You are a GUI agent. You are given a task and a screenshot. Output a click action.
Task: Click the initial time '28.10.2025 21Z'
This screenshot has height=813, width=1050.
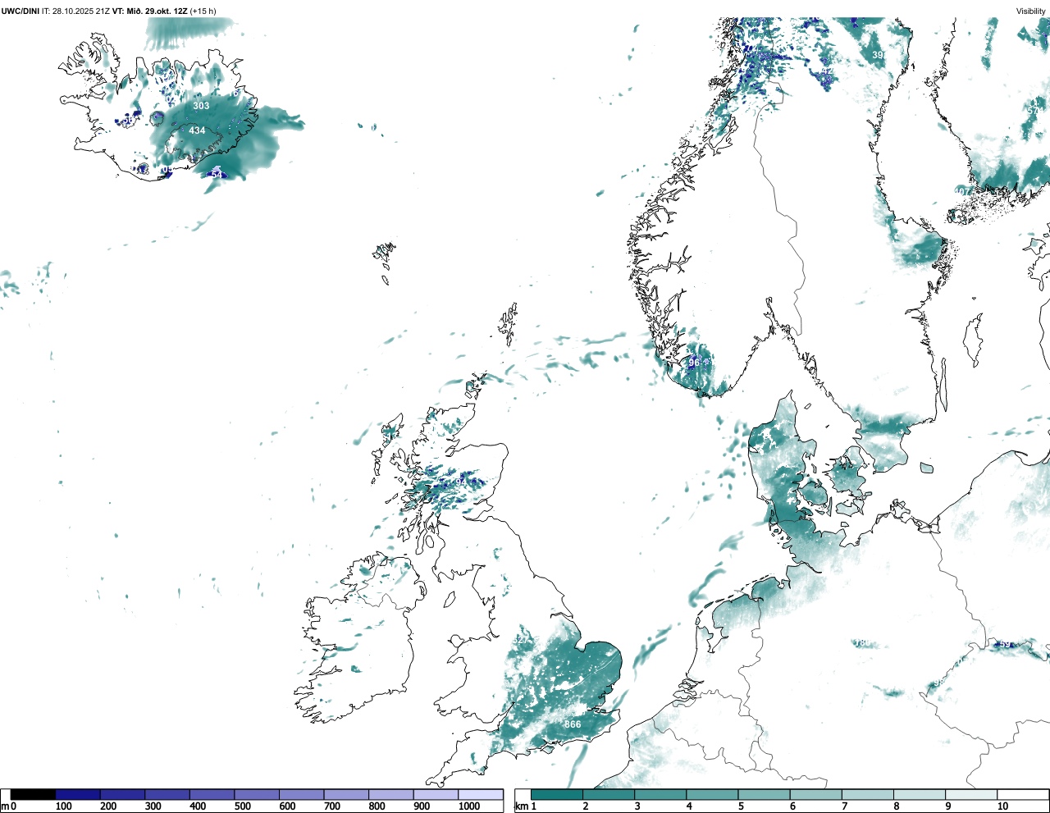pyautogui.click(x=81, y=11)
